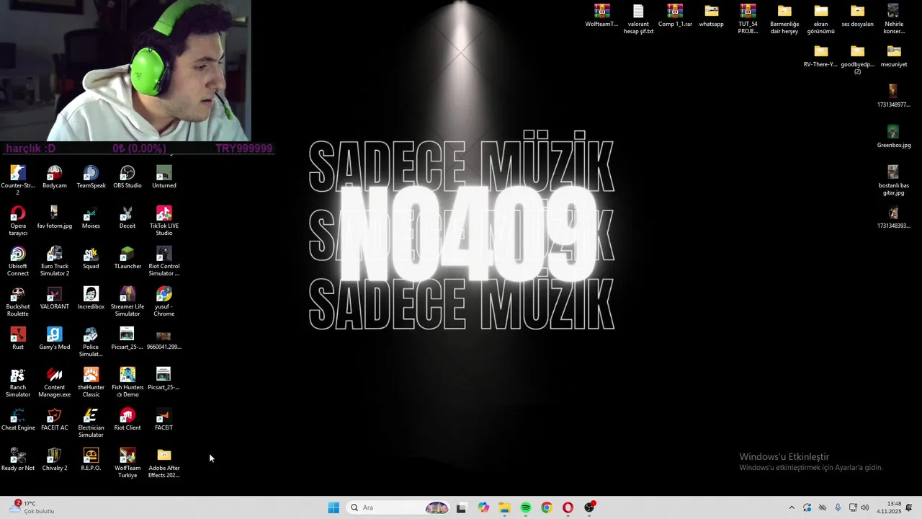The width and height of the screenshot is (922, 519).
Task: Select the VALORANT desktop shortcut
Action: point(55,298)
